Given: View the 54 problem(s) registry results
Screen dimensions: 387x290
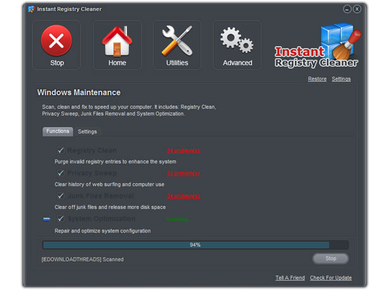Looking at the screenshot, I should [183, 150].
